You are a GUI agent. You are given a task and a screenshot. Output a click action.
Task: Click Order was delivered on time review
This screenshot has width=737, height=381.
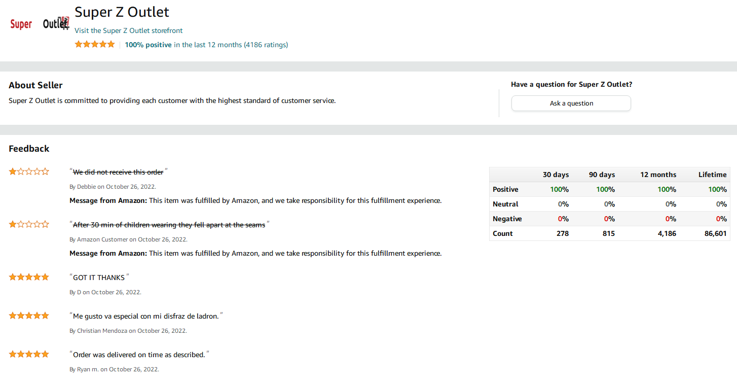139,355
